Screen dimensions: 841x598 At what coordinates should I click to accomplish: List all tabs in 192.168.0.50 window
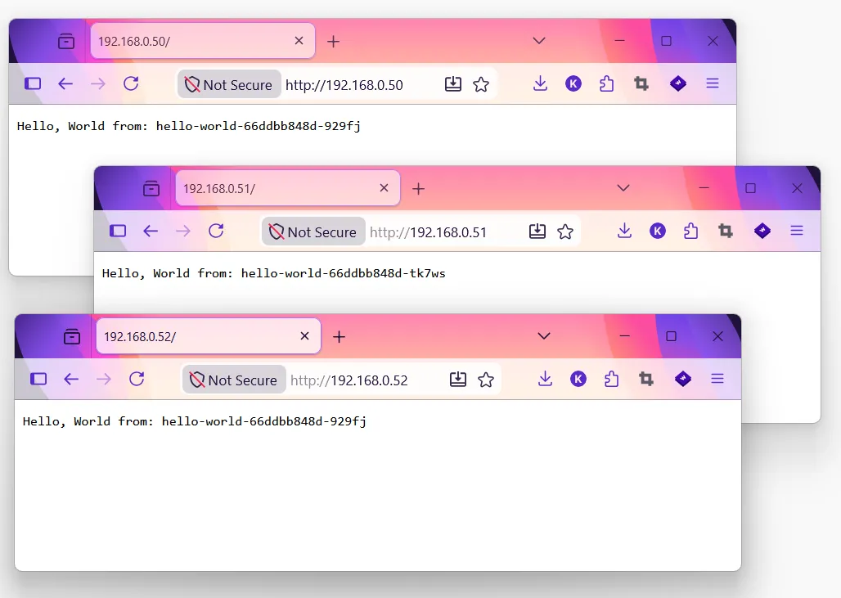[x=539, y=41]
